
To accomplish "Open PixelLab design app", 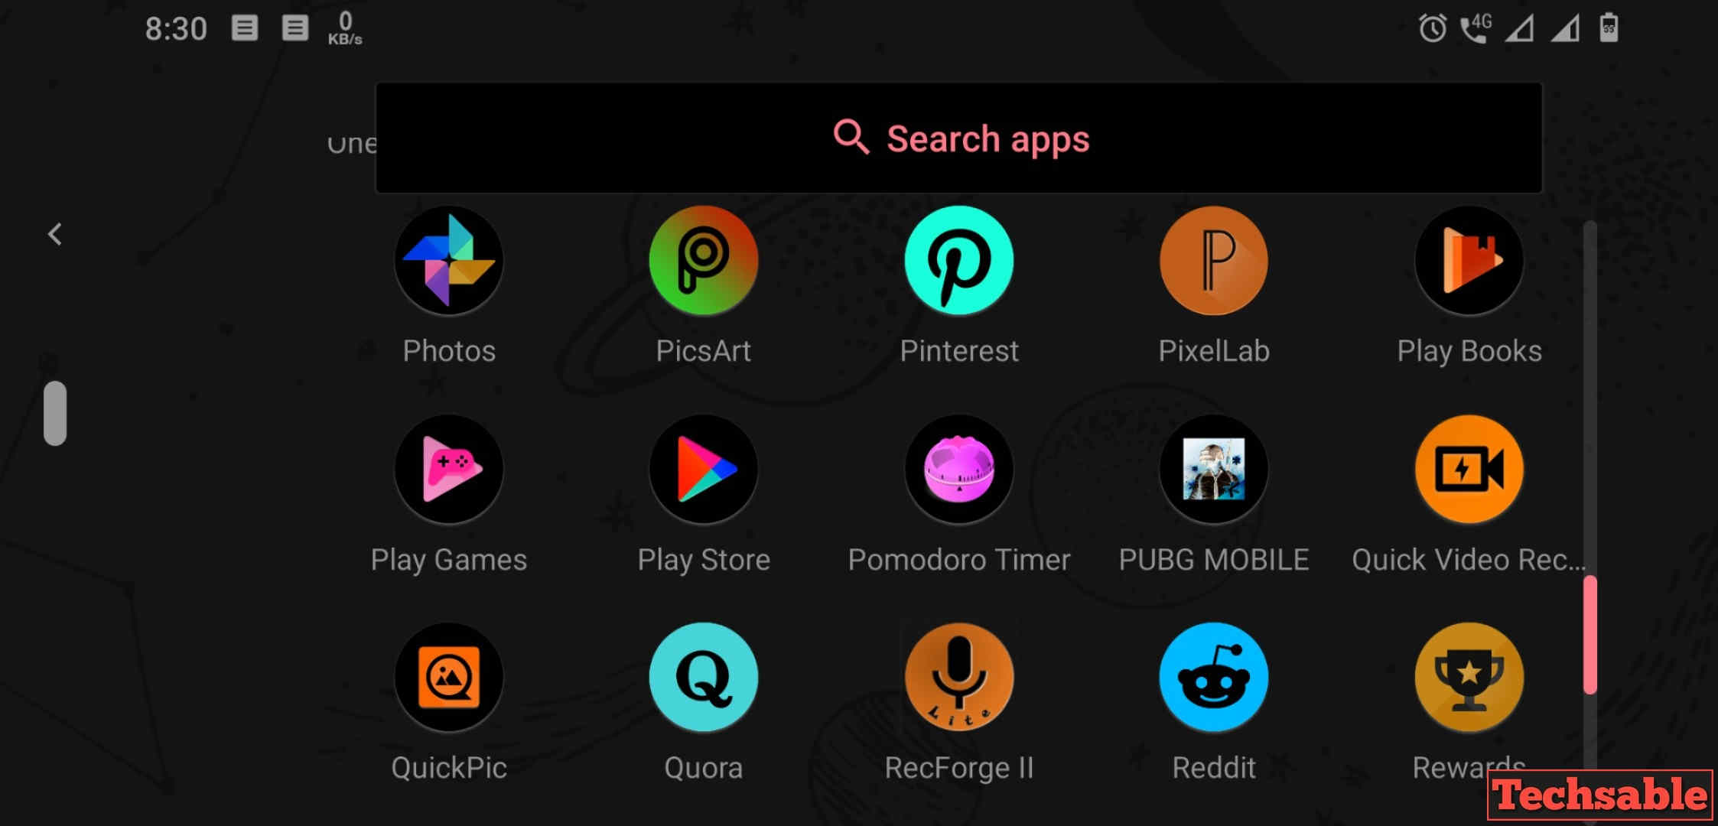I will pos(1214,276).
